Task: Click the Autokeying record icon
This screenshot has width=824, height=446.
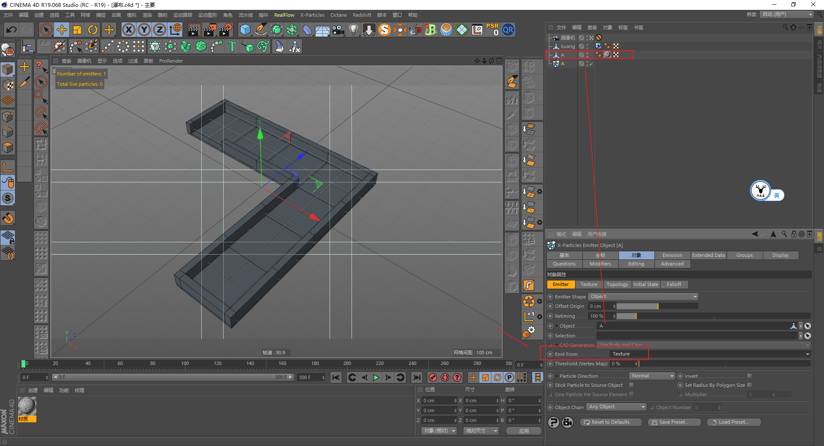Action: click(x=445, y=377)
